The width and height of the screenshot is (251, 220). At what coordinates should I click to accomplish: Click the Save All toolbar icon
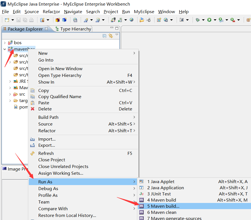pyautogui.click(x=25, y=20)
